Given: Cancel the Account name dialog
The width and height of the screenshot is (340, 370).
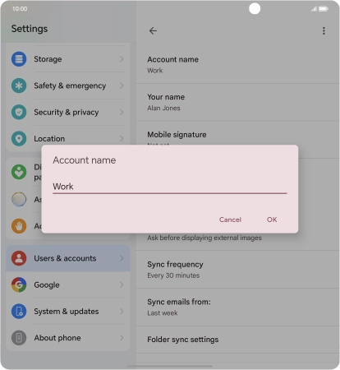Looking at the screenshot, I should (230, 220).
